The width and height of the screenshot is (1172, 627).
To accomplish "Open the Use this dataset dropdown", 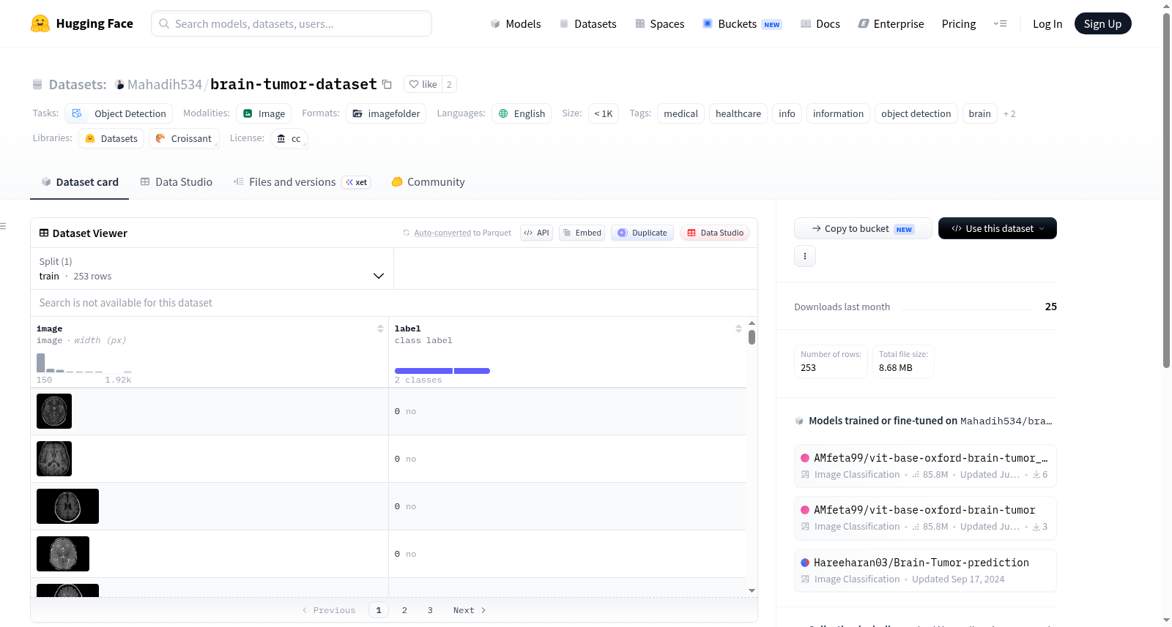I will point(997,228).
